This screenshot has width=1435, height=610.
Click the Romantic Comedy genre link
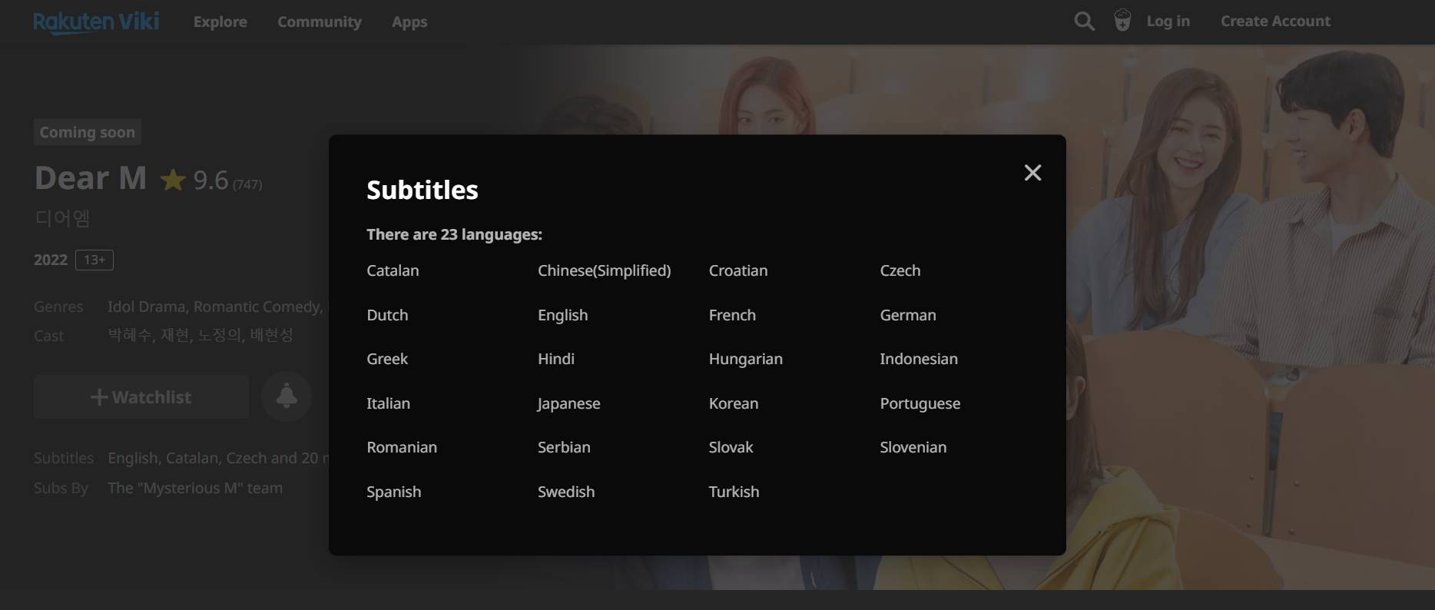(x=256, y=307)
